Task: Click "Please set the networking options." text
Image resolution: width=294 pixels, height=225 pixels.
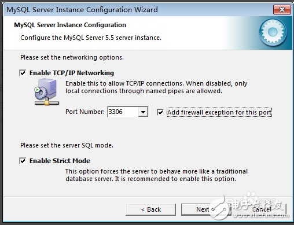Action: point(72,57)
